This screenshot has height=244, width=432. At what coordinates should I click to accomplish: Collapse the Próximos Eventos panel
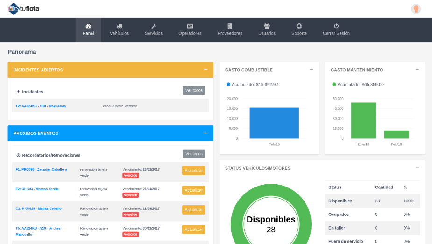pyautogui.click(x=205, y=133)
